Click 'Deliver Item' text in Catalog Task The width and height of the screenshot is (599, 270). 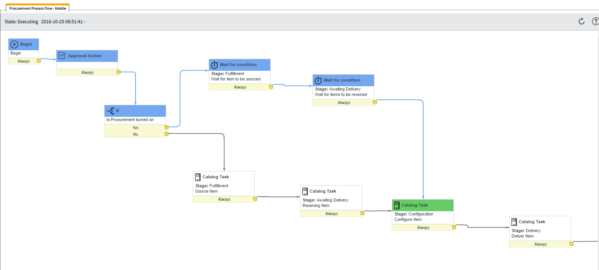[x=523, y=236]
